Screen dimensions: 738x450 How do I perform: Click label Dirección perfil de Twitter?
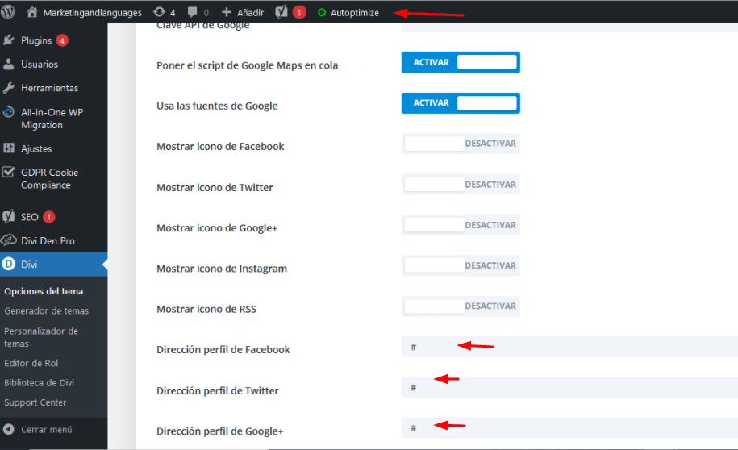point(218,390)
